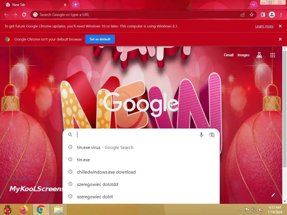Open Learn more link about updates
The width and height of the screenshot is (287, 215).
coord(264,26)
